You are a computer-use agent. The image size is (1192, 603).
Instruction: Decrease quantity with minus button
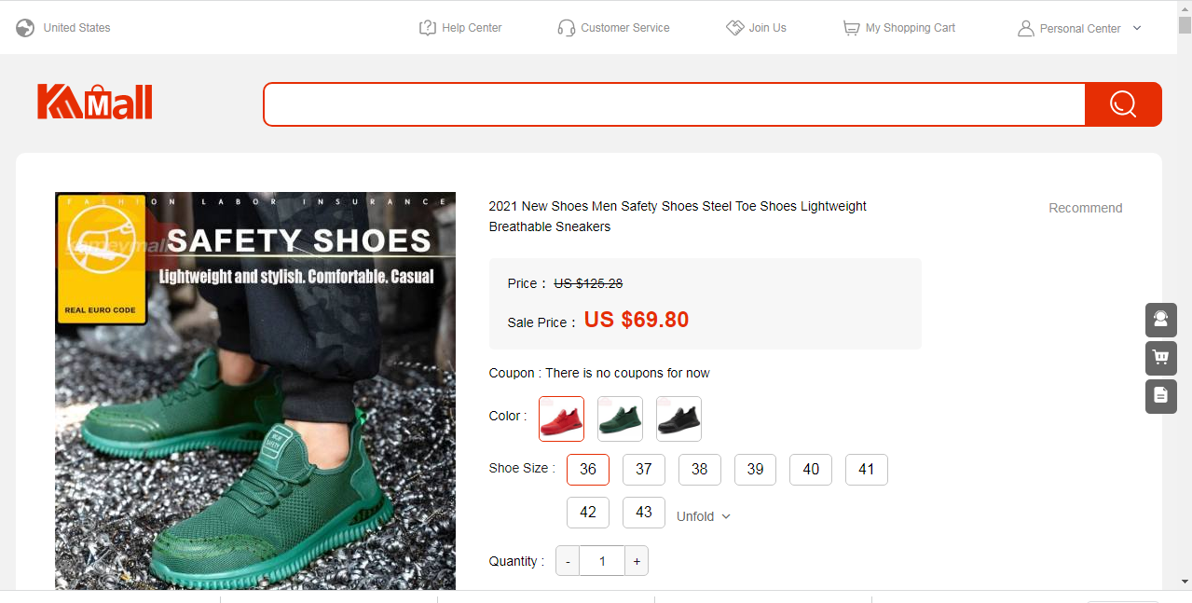568,561
